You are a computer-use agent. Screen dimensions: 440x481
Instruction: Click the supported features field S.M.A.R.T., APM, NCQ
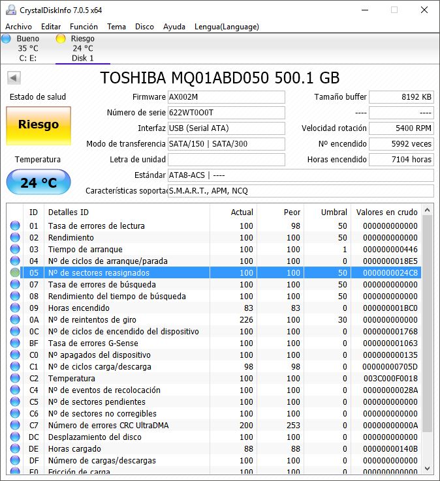point(301,191)
